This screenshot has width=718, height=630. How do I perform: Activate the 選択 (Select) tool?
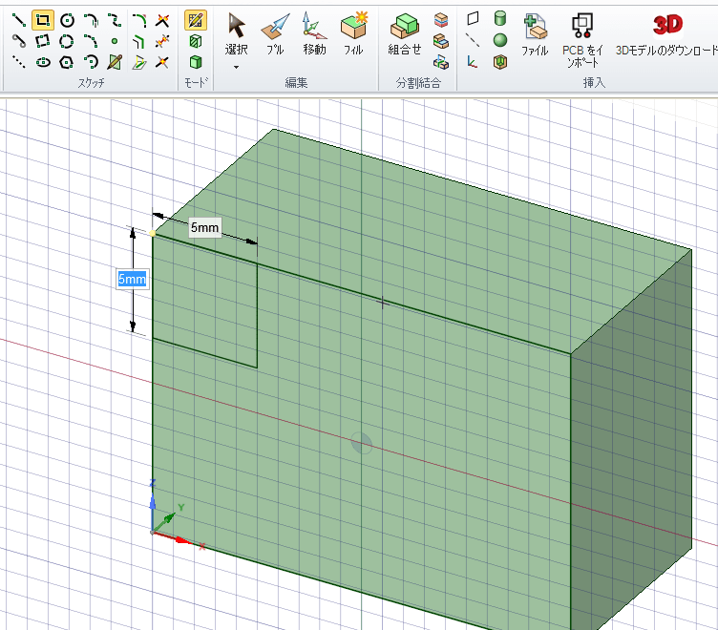[x=236, y=34]
